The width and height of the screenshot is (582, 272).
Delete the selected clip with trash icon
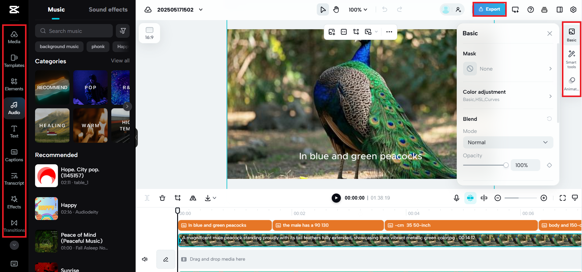tap(162, 198)
